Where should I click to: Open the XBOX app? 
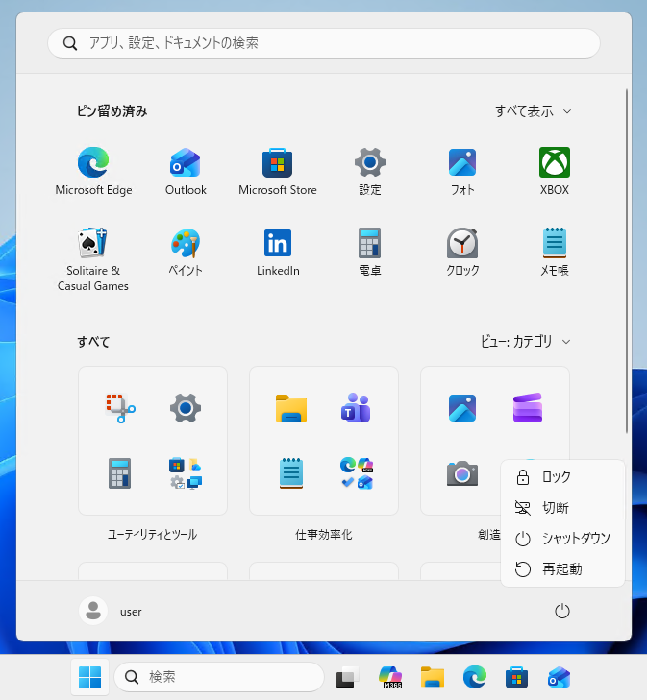point(555,172)
